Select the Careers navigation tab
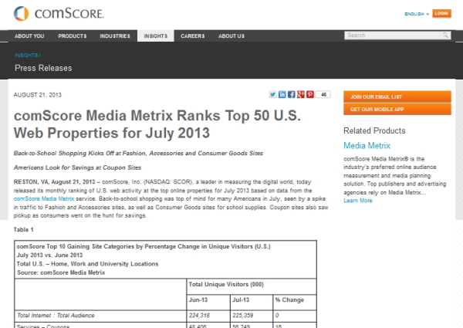This screenshot has height=328, width=463. 193,36
